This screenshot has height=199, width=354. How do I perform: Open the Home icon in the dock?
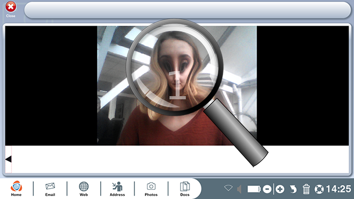tap(16, 189)
